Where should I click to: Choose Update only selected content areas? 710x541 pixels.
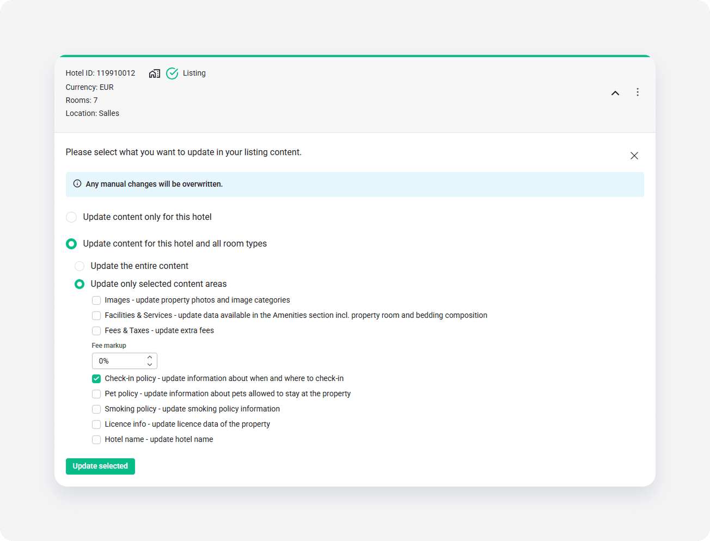tap(79, 284)
